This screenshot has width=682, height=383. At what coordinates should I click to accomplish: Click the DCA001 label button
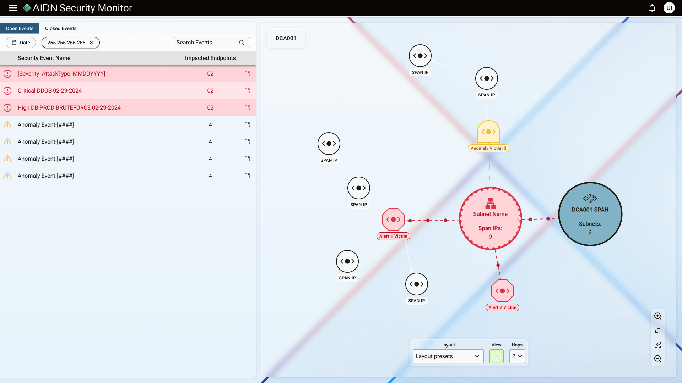[286, 38]
